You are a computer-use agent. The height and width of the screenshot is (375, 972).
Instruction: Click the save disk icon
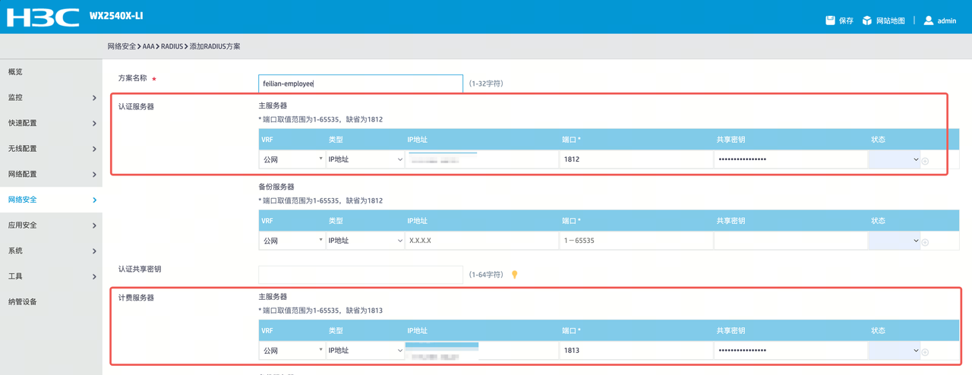[830, 20]
